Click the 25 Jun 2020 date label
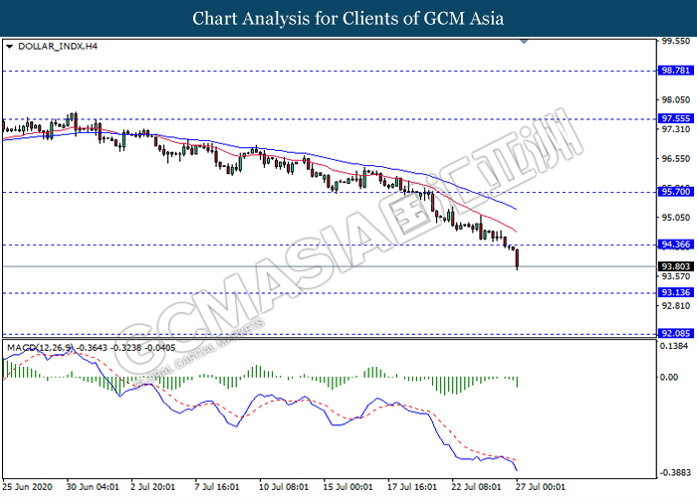 (30, 486)
